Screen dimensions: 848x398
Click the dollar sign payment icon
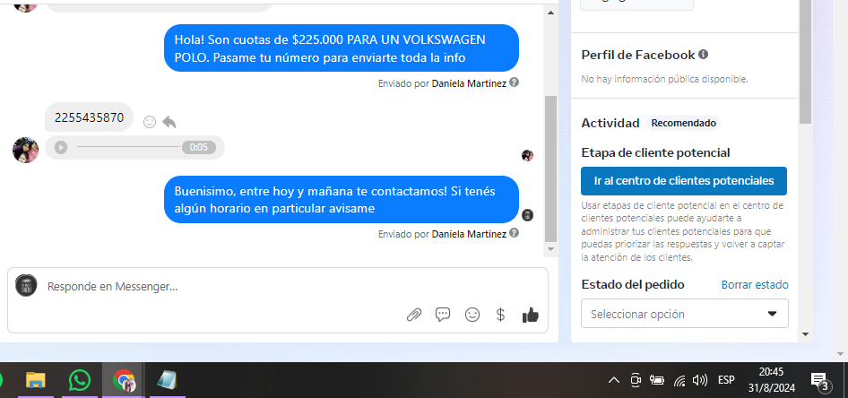(x=501, y=314)
